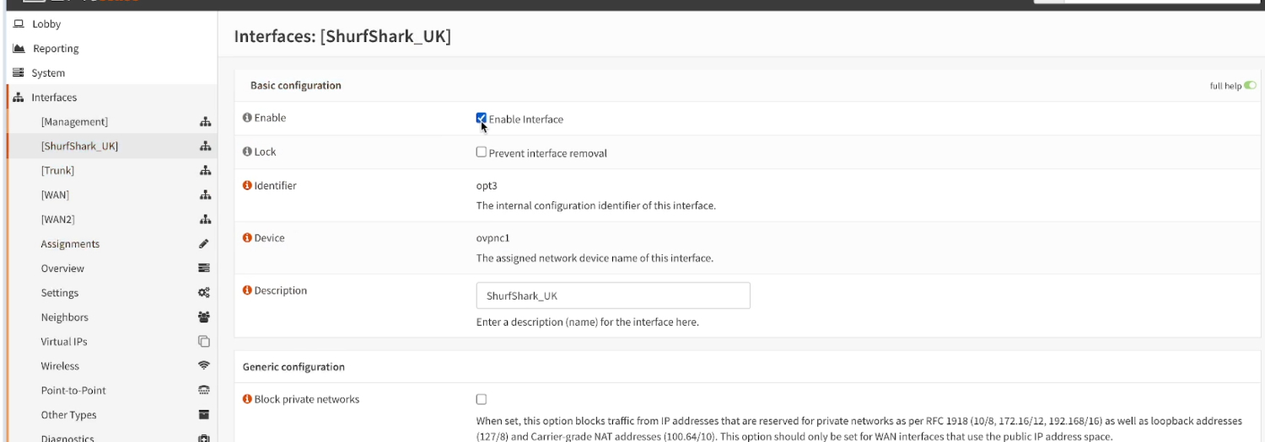Click the Interfaces sitemap icon
Image resolution: width=1265 pixels, height=442 pixels.
[19, 98]
